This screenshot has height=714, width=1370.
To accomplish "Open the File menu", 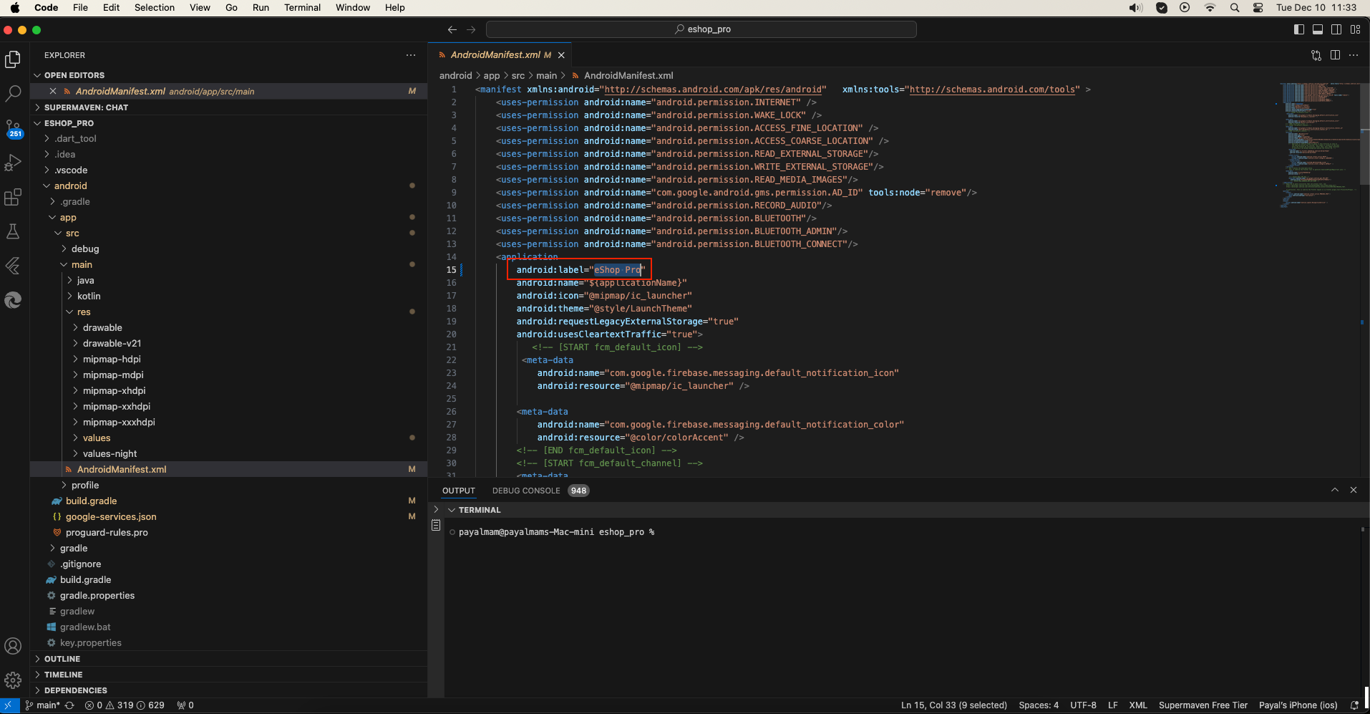I will point(80,8).
